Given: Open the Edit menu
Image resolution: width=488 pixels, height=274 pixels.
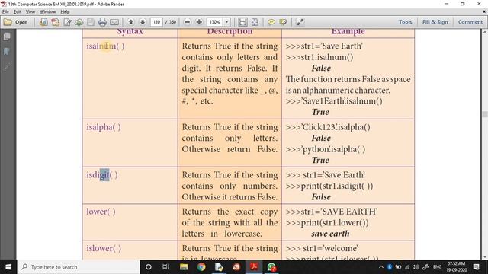Looking at the screenshot, I should click(18, 12).
